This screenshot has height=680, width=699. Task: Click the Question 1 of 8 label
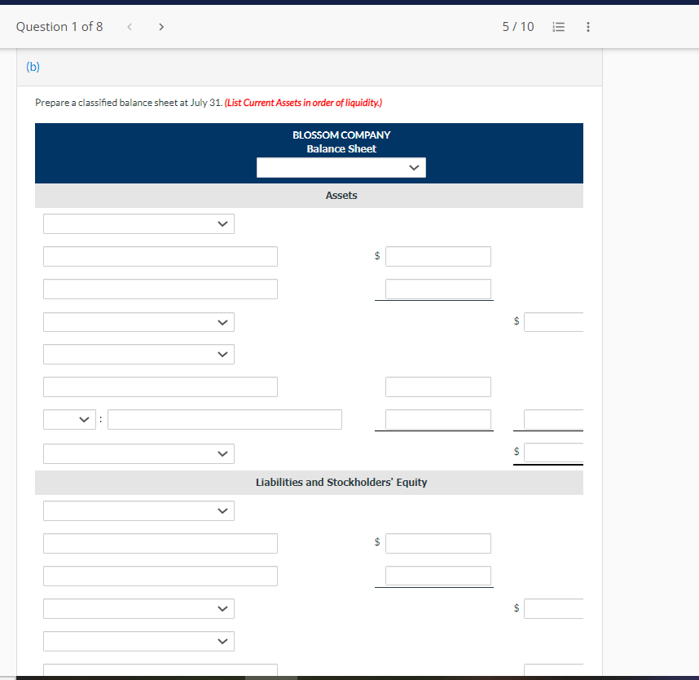(59, 27)
